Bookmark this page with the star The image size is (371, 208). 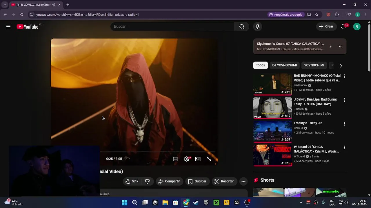[317, 14]
